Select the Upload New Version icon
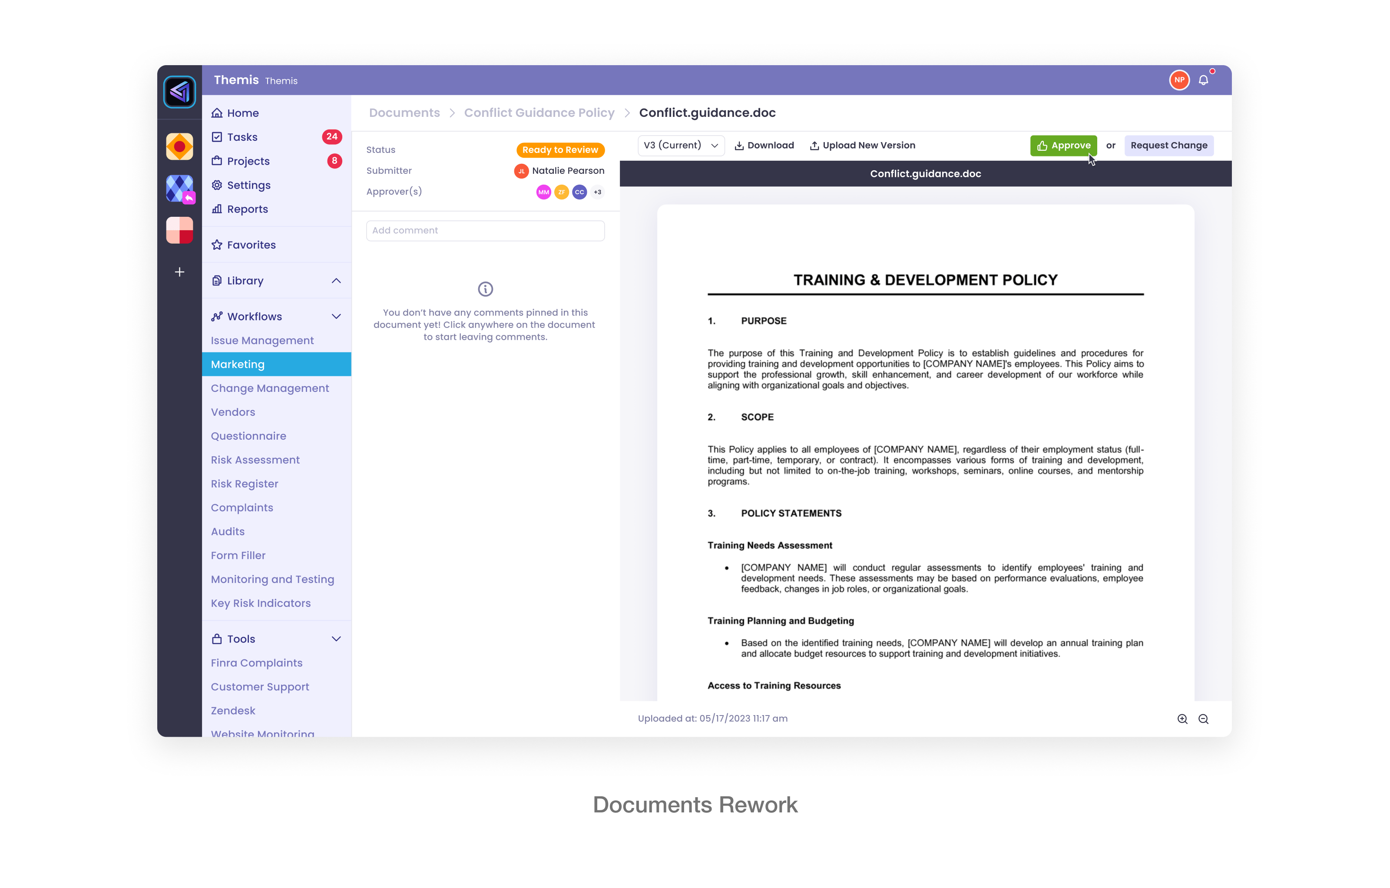The width and height of the screenshot is (1390, 888). coord(814,146)
